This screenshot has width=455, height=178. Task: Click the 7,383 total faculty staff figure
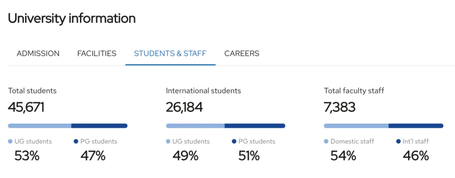point(339,108)
